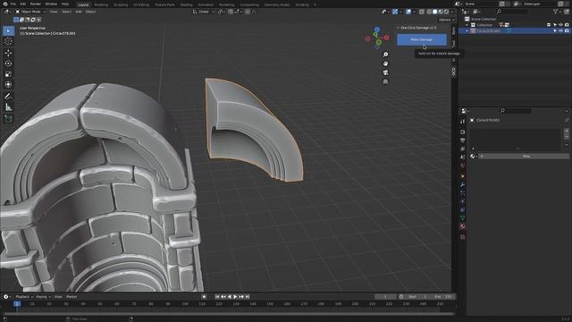
Task: Open the Output properties tab icon
Action: 463,140
